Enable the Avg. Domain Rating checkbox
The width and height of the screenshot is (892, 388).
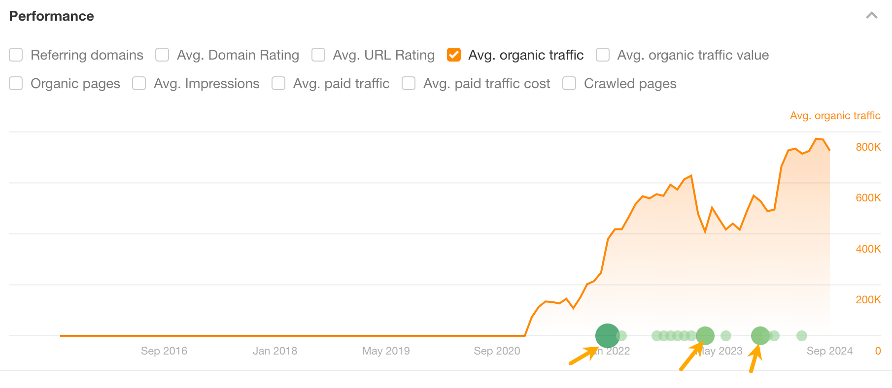pos(162,55)
